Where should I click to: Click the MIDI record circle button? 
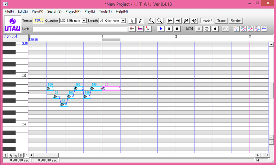click(199, 29)
